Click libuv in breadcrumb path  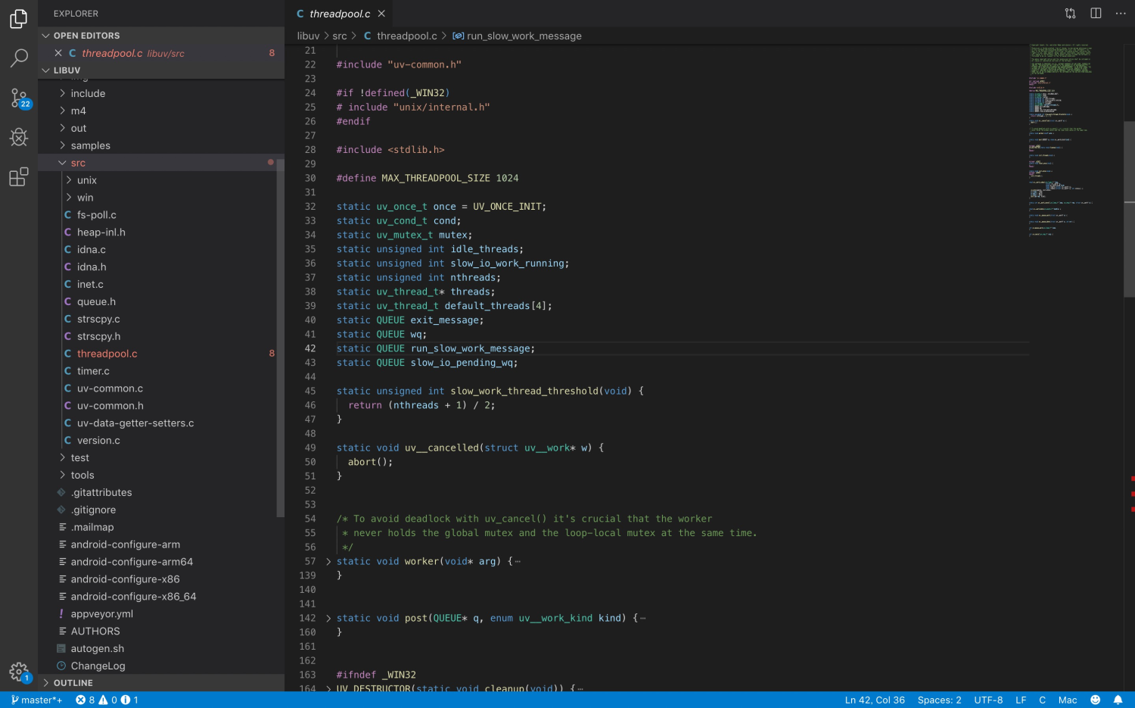point(308,36)
